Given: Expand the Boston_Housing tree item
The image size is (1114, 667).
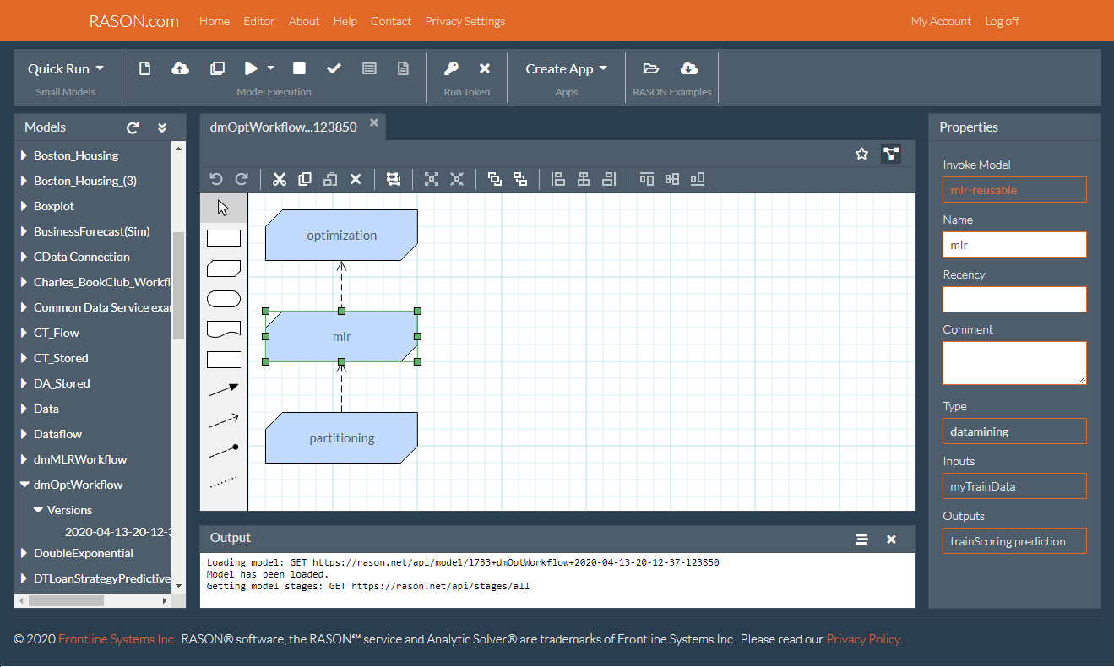Looking at the screenshot, I should coord(24,155).
